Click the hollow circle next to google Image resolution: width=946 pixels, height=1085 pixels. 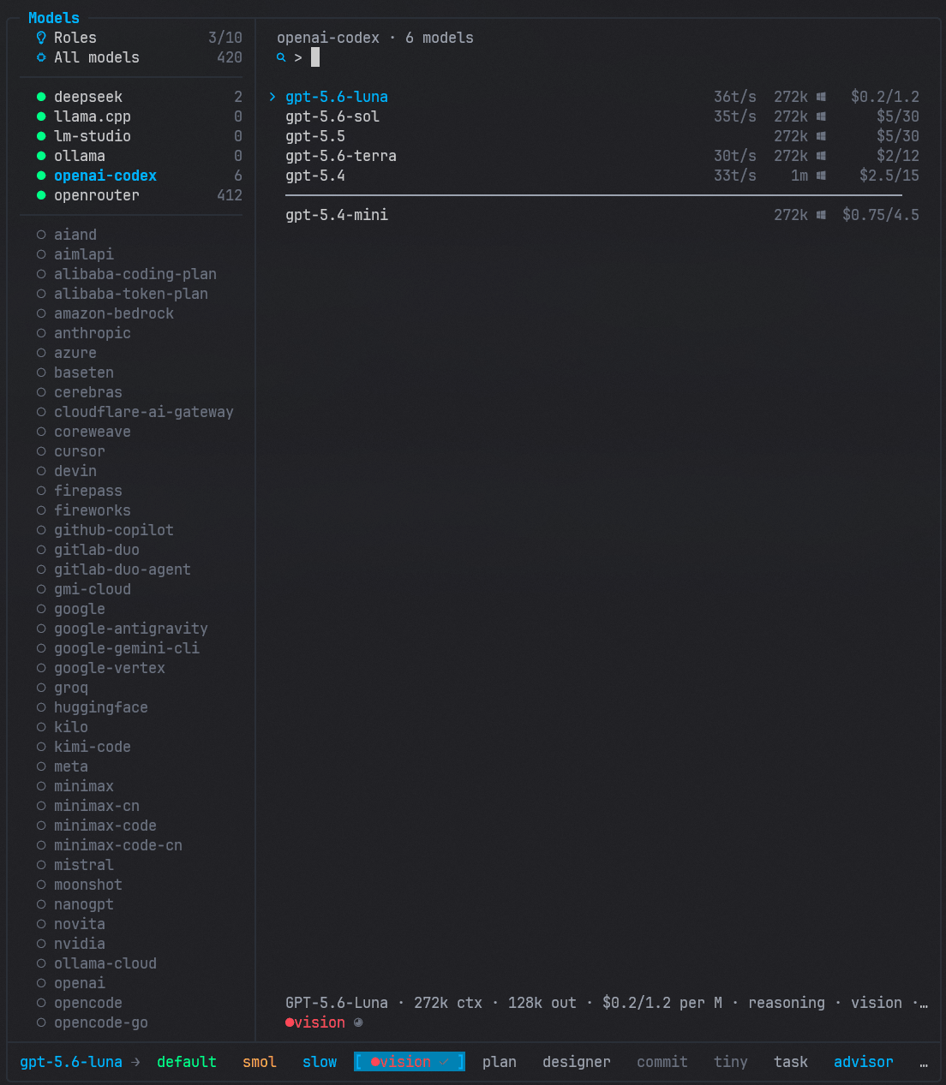point(41,609)
